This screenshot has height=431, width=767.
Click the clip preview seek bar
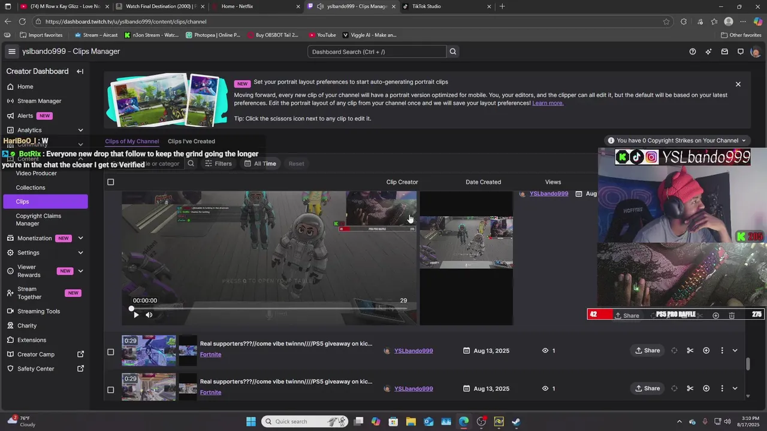(270, 308)
